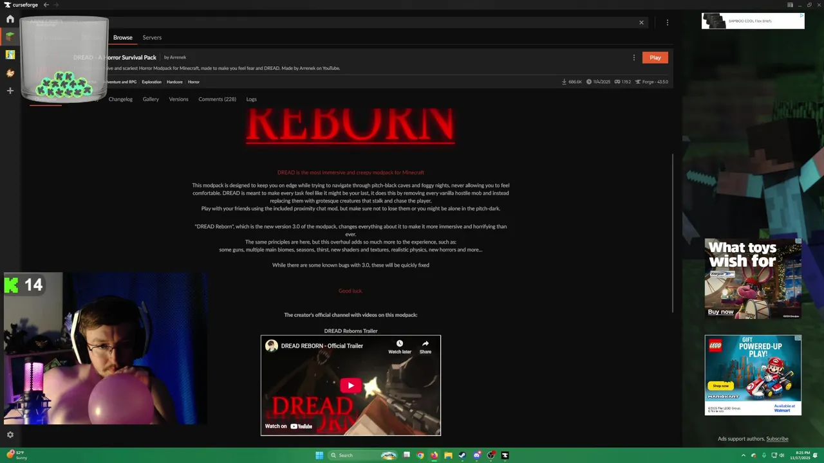Screen dimensions: 824x463
Task: Open the Gallery tab
Action: click(x=151, y=99)
